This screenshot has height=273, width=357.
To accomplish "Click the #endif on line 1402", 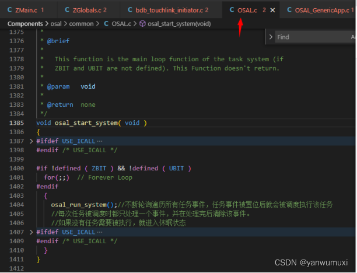I will [47, 187].
